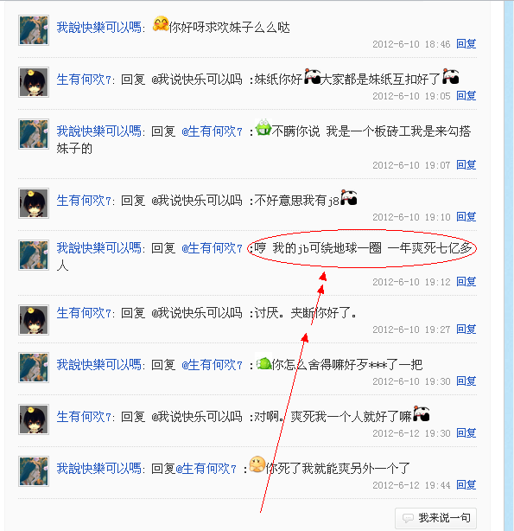514x531 pixels.
Task: Reply to the 19:12 comment via 回复
Action: click(466, 281)
